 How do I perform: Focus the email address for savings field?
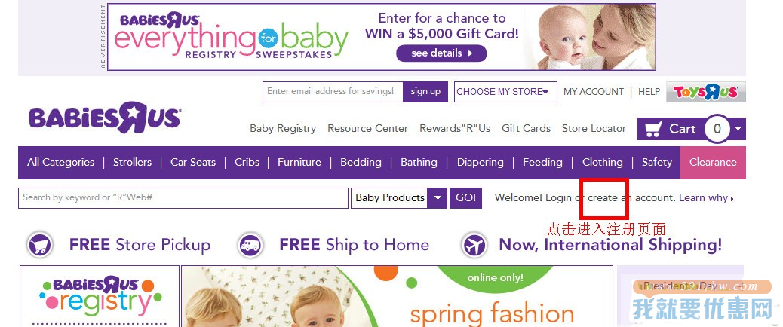pyautogui.click(x=333, y=92)
